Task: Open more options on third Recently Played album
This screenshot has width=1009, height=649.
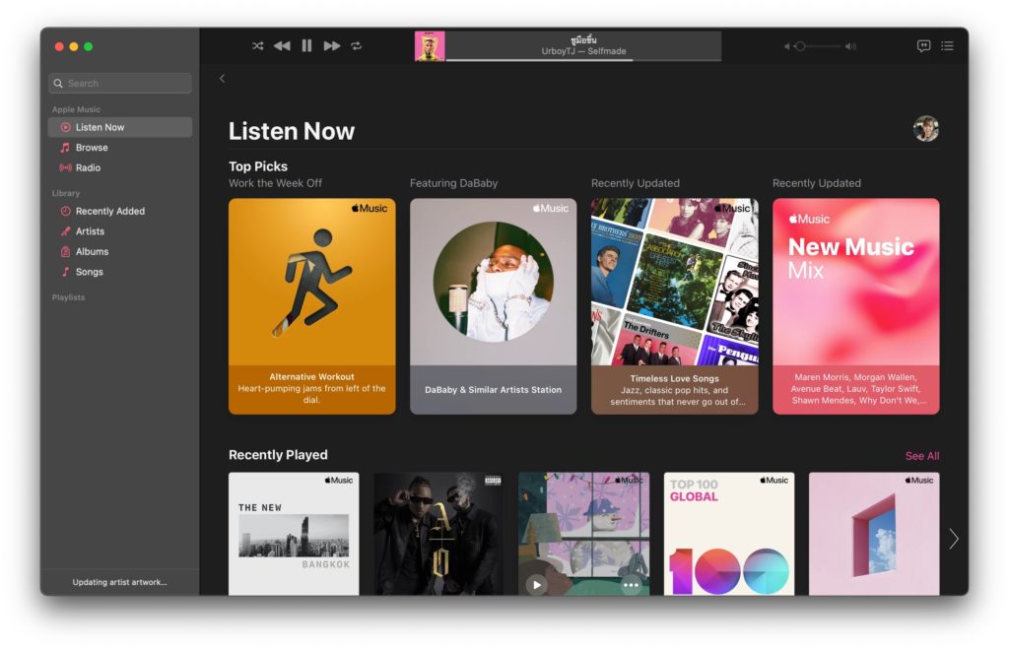Action: (631, 584)
